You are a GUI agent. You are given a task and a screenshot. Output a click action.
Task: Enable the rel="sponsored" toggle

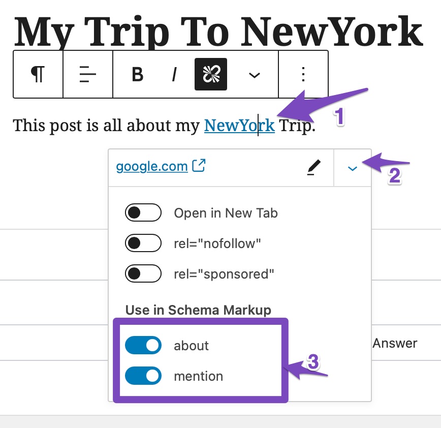[143, 274]
